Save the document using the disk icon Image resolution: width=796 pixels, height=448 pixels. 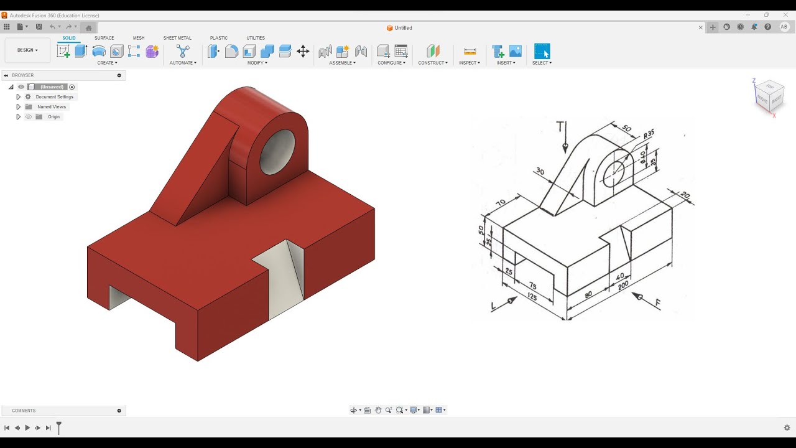click(39, 27)
